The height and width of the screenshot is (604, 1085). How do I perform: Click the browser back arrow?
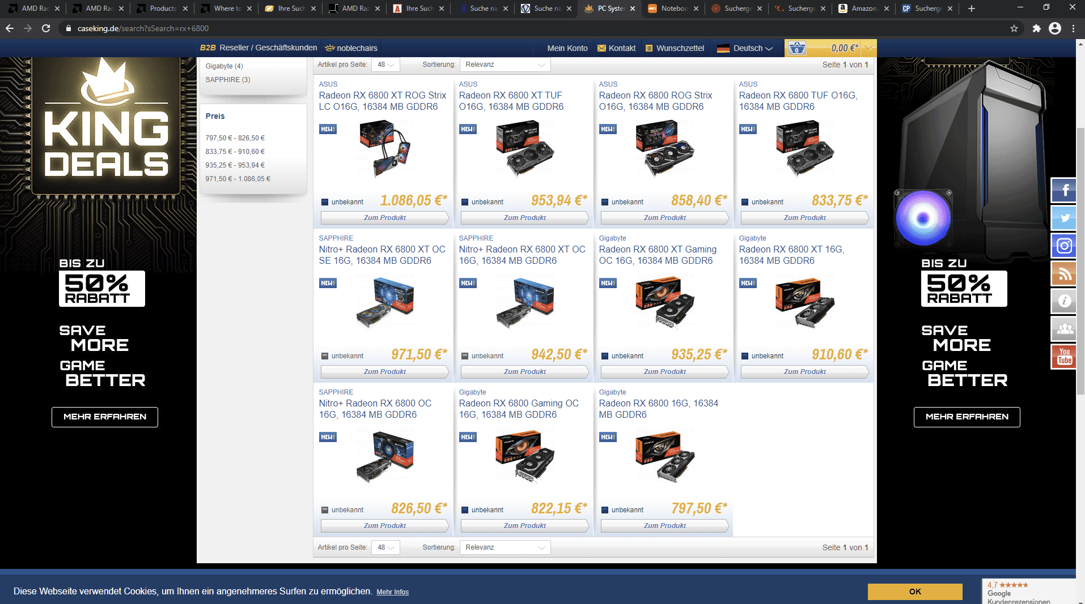coord(10,28)
